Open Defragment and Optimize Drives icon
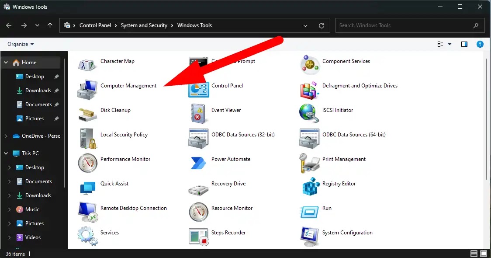491x258 pixels. click(309, 90)
